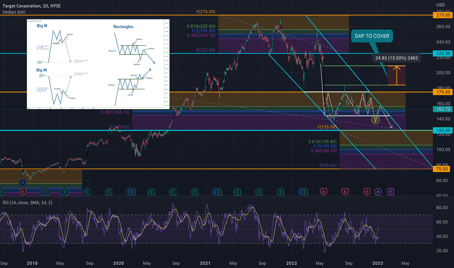
Task: Click the 20.00 value on RSI scale
Action: click(442, 250)
